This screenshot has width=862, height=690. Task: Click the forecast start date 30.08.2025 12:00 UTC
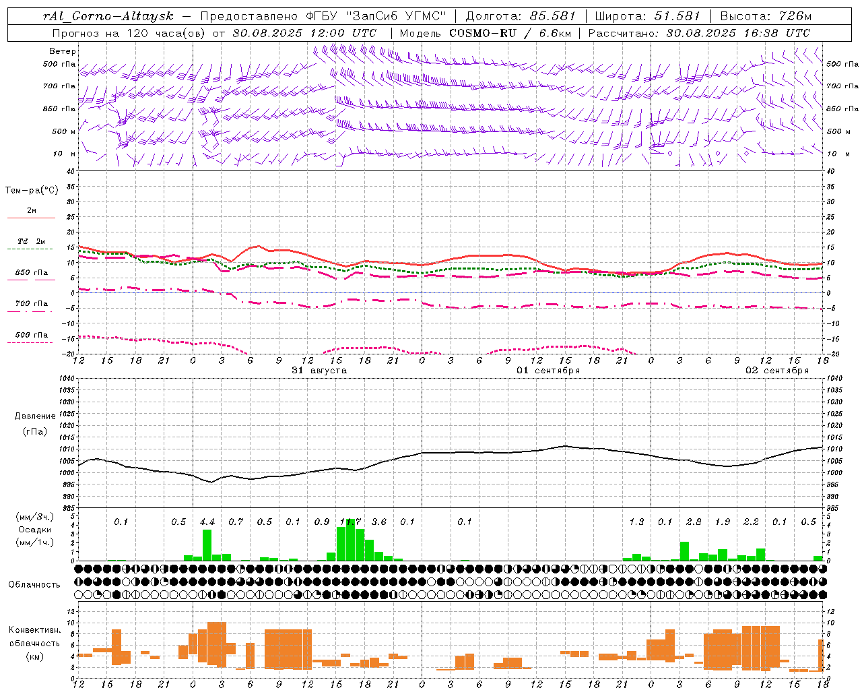point(304,32)
